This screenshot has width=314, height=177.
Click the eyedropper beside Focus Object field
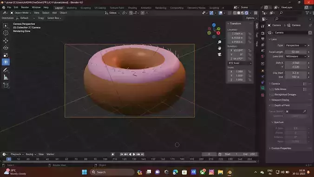(304, 111)
